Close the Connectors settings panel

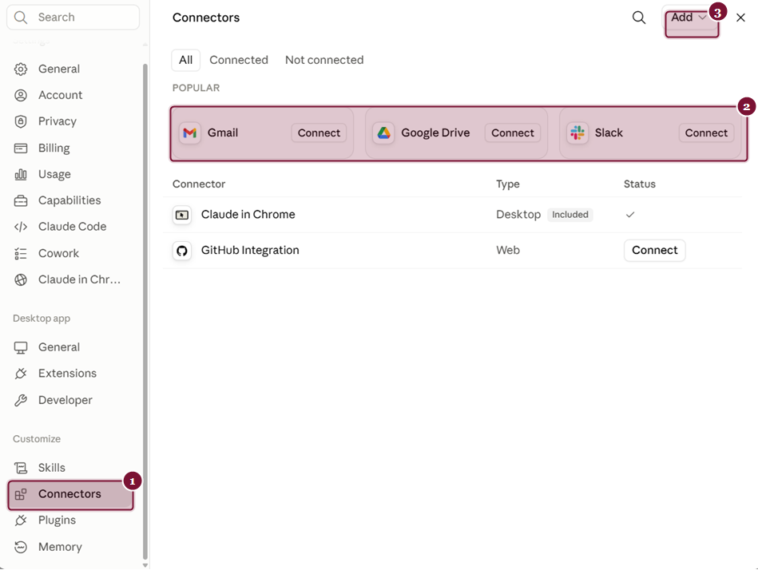(x=740, y=18)
